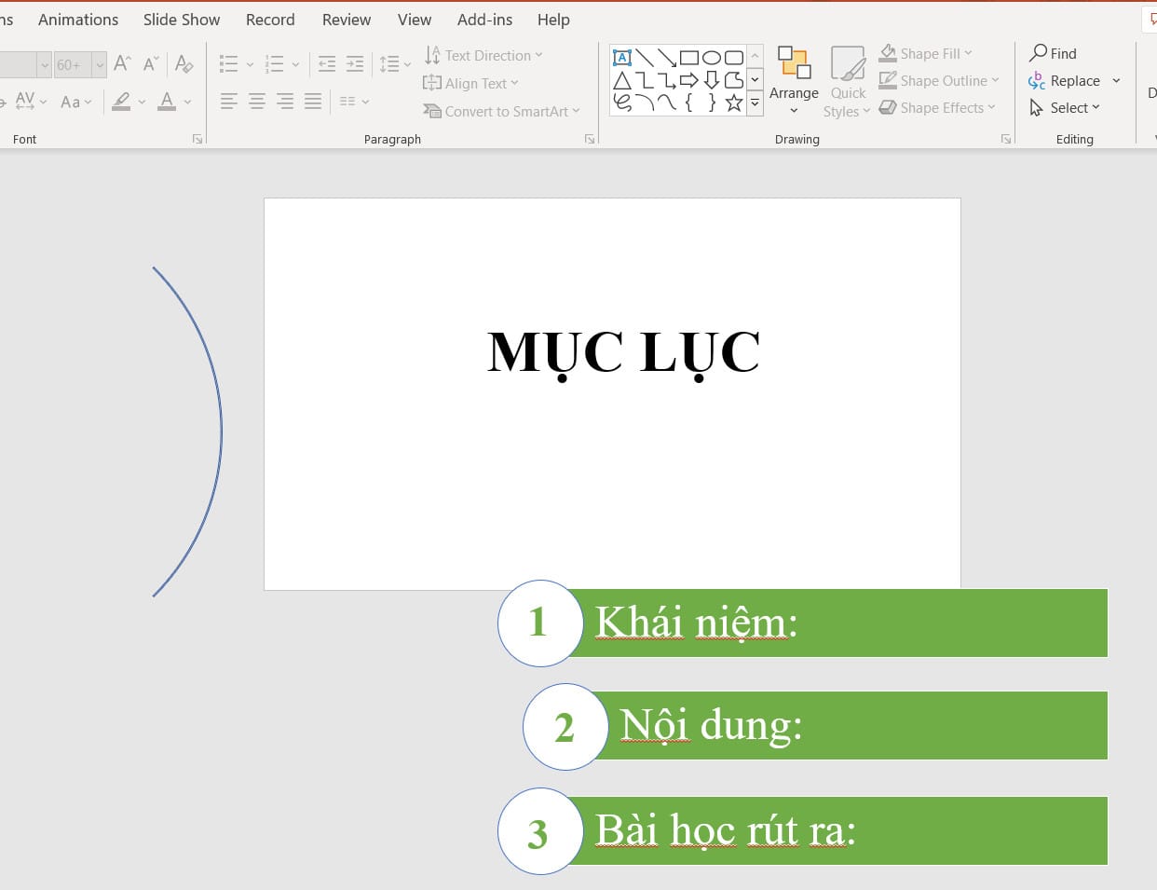Screen dimensions: 1157x890
Task: Select the Isosceles Triangle shape
Action: 622,80
